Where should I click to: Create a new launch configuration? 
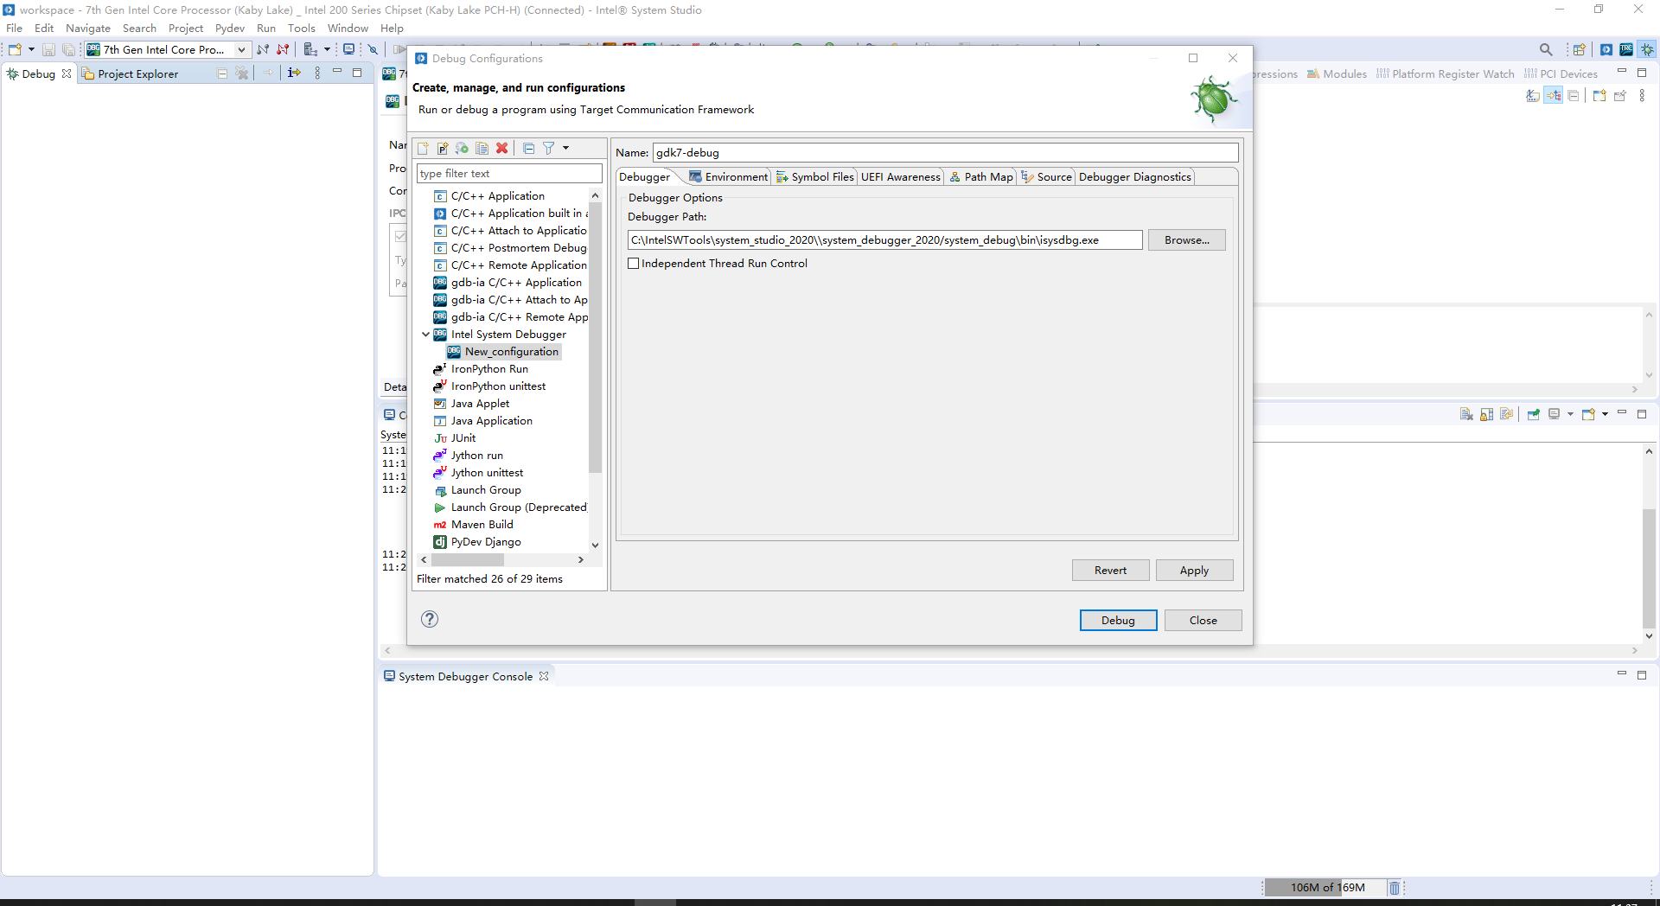(423, 149)
